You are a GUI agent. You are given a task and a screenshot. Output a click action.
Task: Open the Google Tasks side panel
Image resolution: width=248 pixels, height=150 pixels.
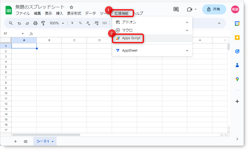point(237,51)
